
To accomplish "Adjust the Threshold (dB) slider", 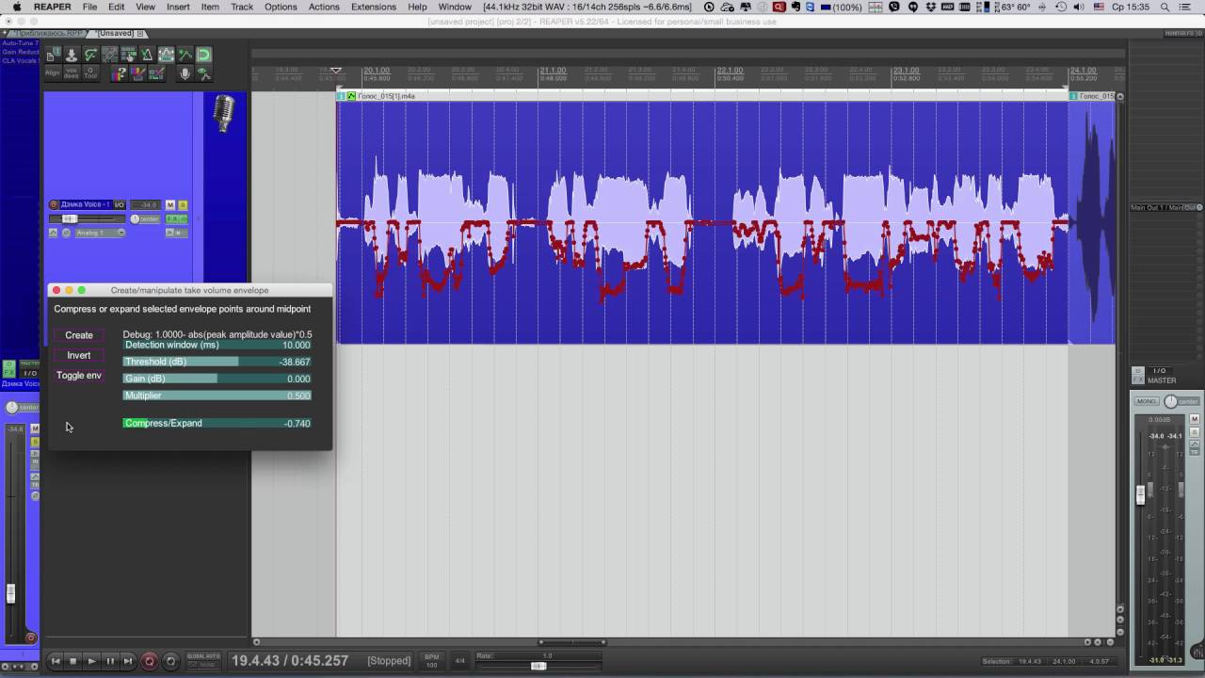I will 217,362.
